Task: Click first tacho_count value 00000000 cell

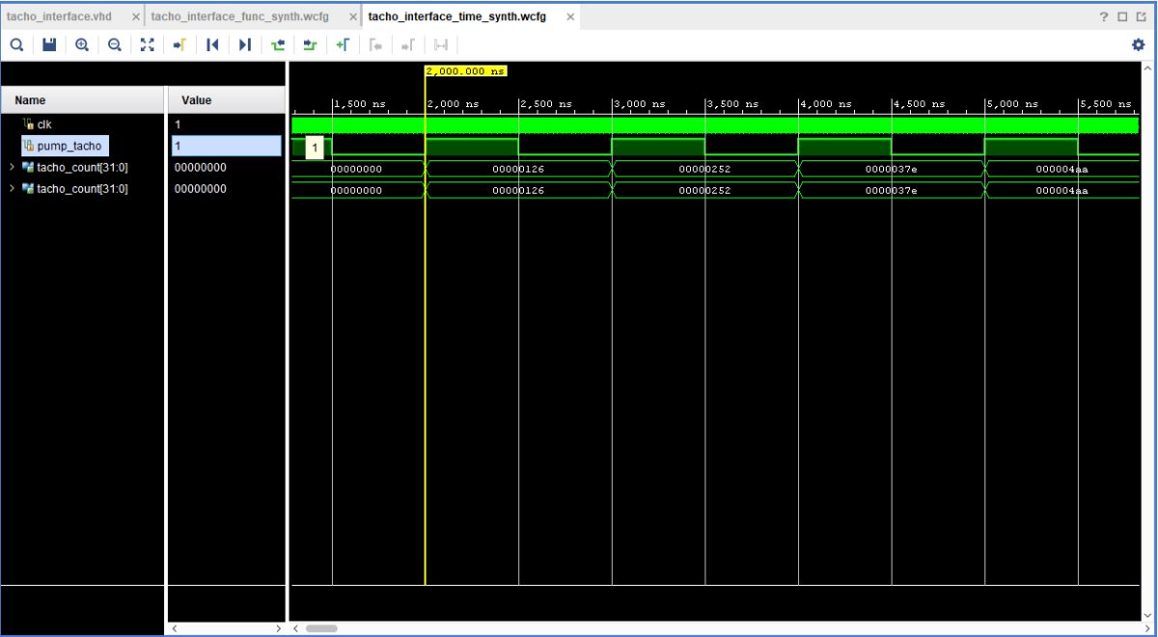Action: coord(227,167)
